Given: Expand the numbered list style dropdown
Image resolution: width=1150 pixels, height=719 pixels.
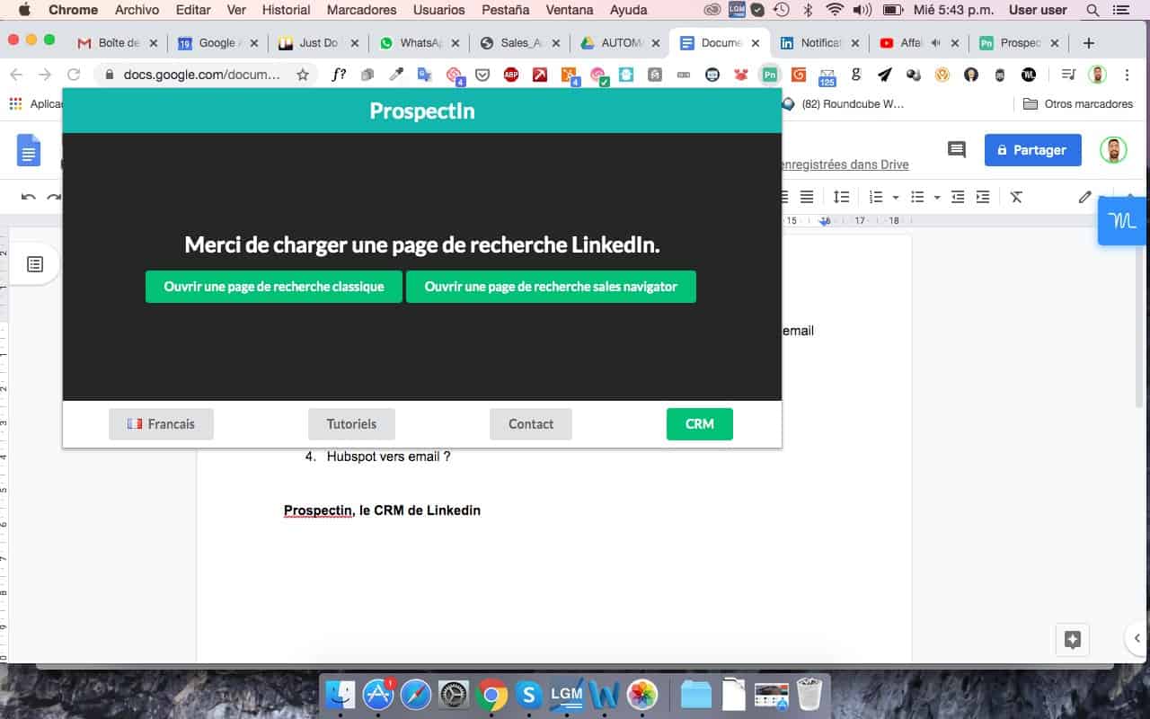Looking at the screenshot, I should (896, 197).
